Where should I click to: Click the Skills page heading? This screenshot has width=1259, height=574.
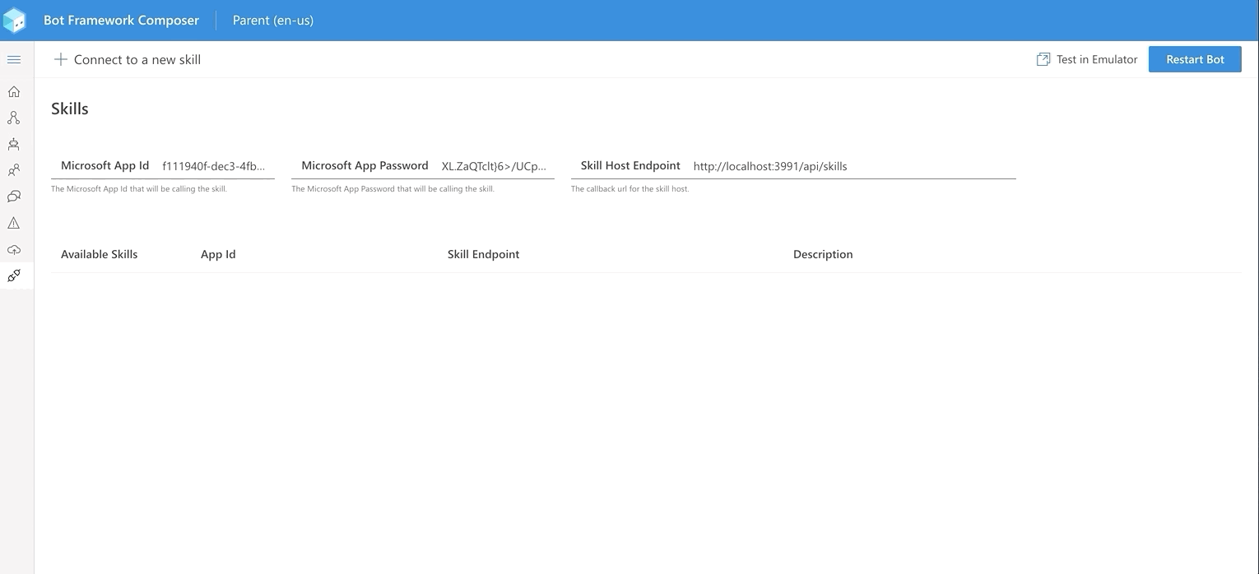tap(70, 109)
